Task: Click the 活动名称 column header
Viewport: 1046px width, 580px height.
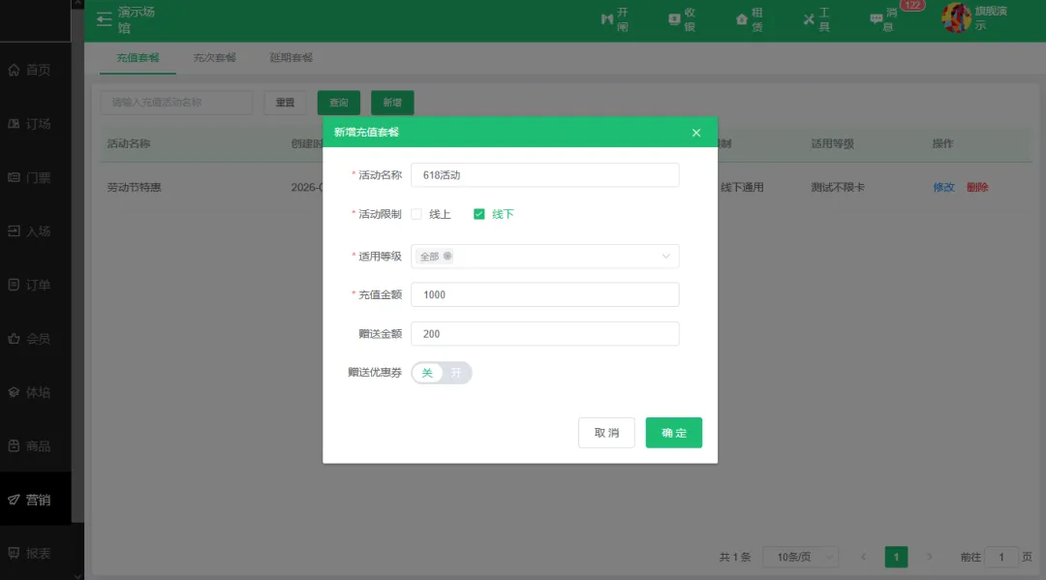Action: [129, 143]
